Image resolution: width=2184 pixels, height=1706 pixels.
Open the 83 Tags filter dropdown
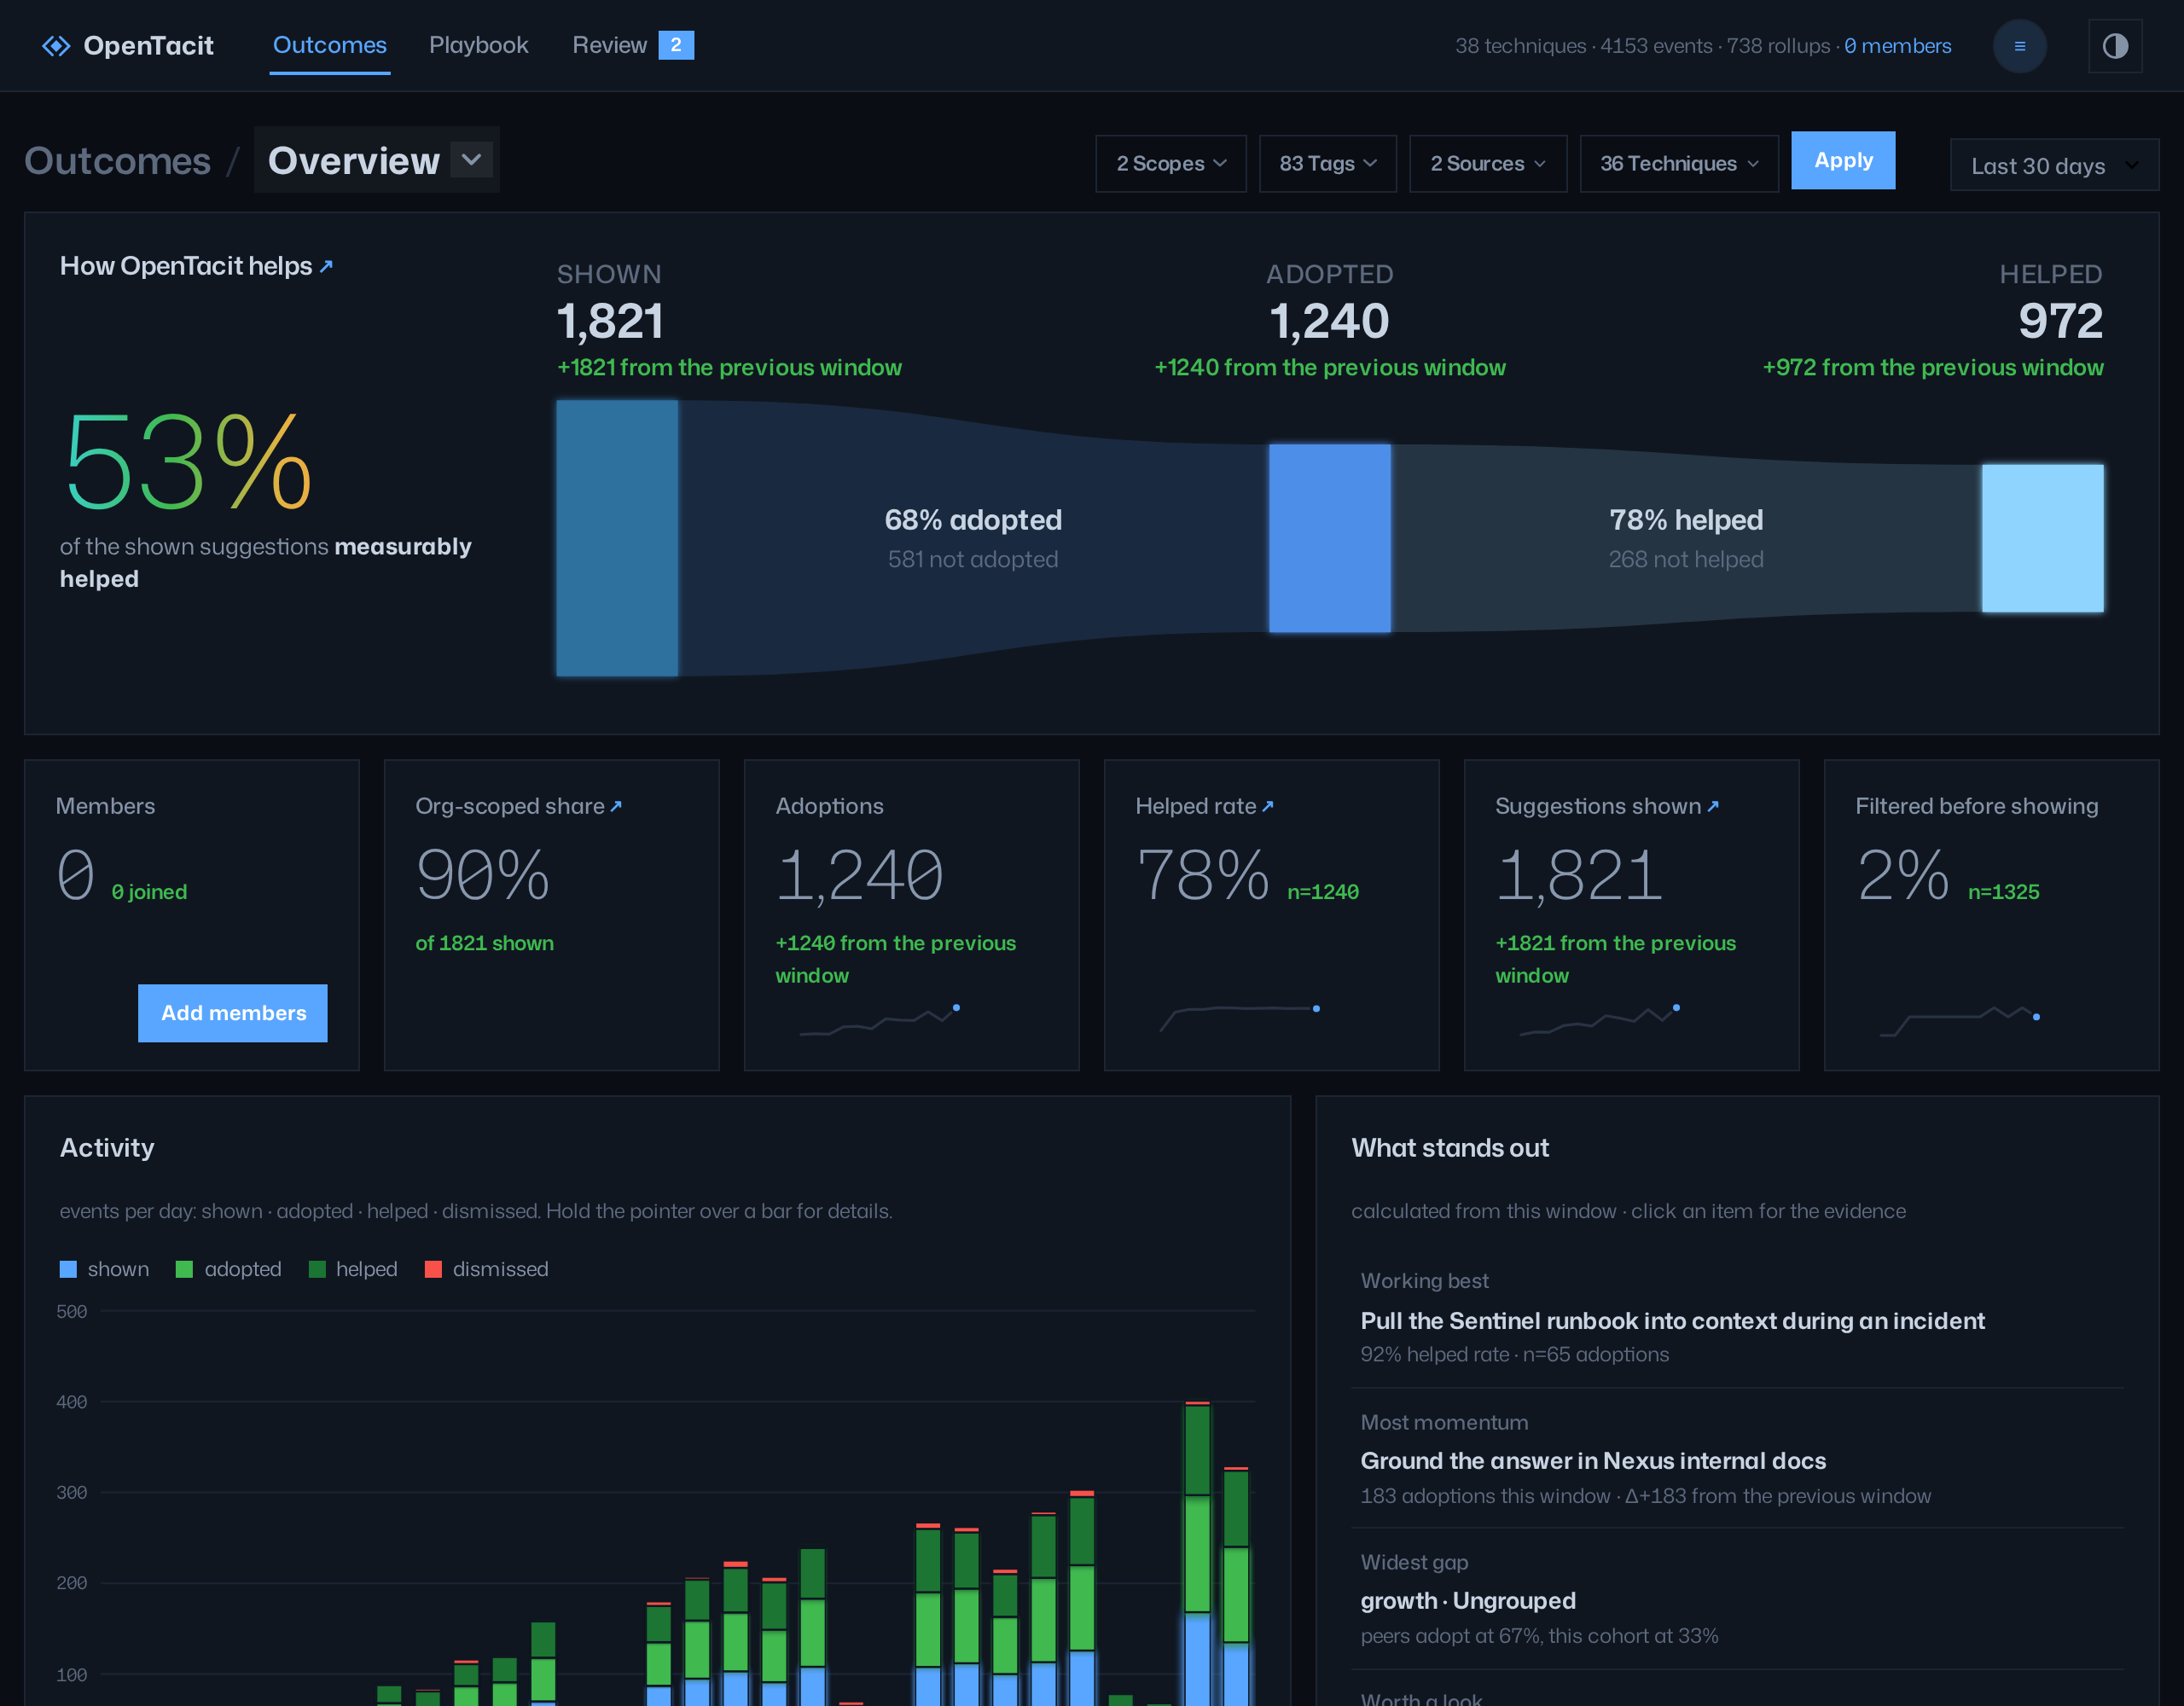tap(1328, 163)
